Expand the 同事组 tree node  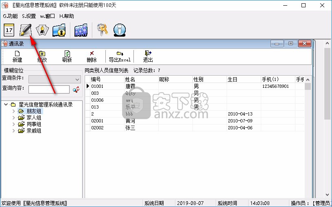point(13,124)
